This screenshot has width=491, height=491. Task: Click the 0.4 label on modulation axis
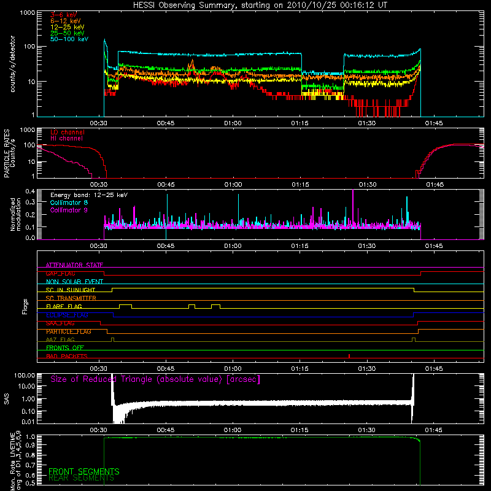point(30,191)
